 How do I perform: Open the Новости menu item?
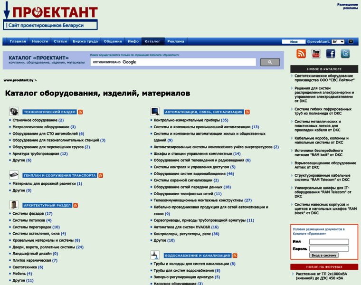pos(40,41)
